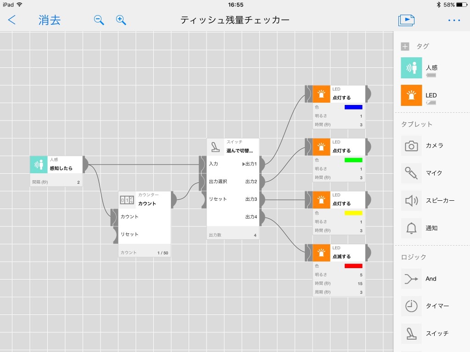Screen dimensions: 470x352
Task: Select the And logic block icon
Action: tap(411, 279)
